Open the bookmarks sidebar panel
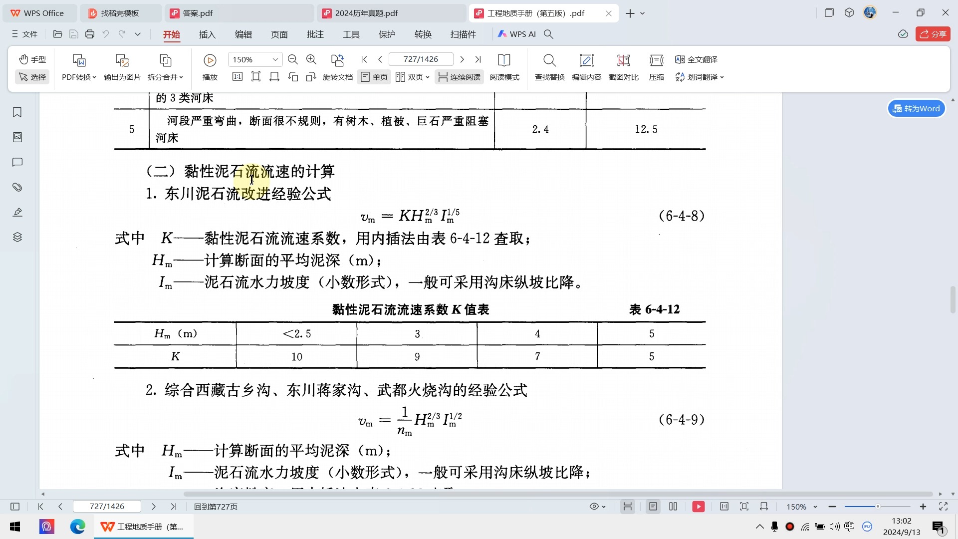The width and height of the screenshot is (958, 539). 17,112
